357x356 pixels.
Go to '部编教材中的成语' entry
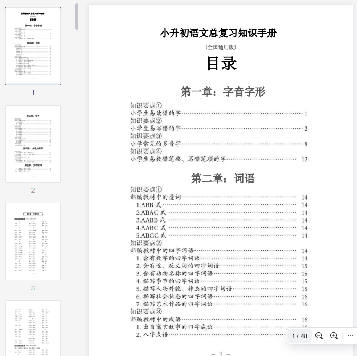click(x=156, y=319)
